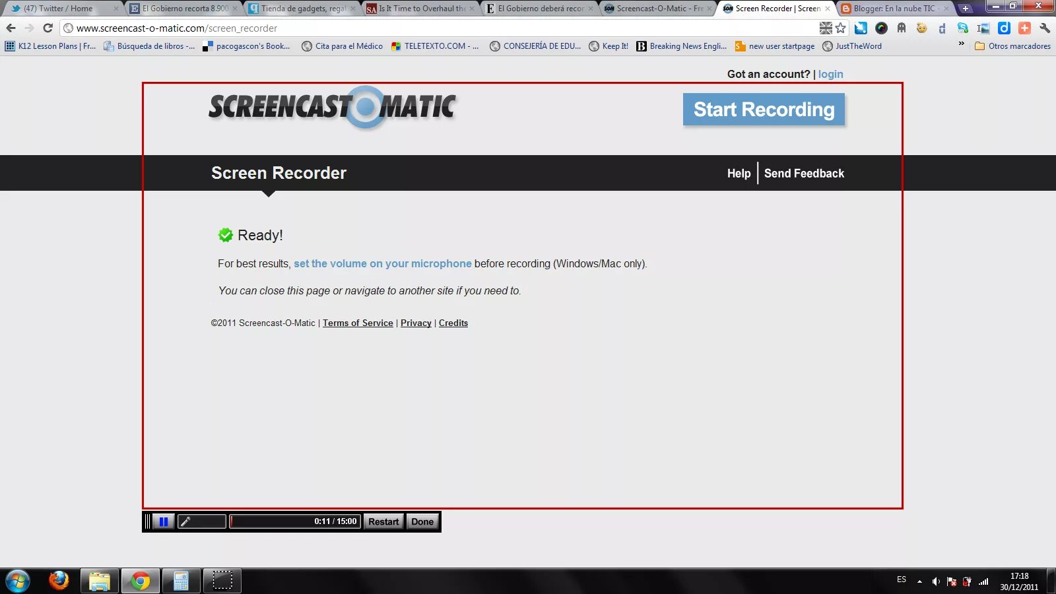
Task: Click the ghost extension icon
Action: click(902, 28)
